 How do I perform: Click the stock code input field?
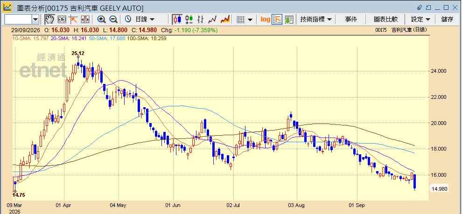pos(18,20)
